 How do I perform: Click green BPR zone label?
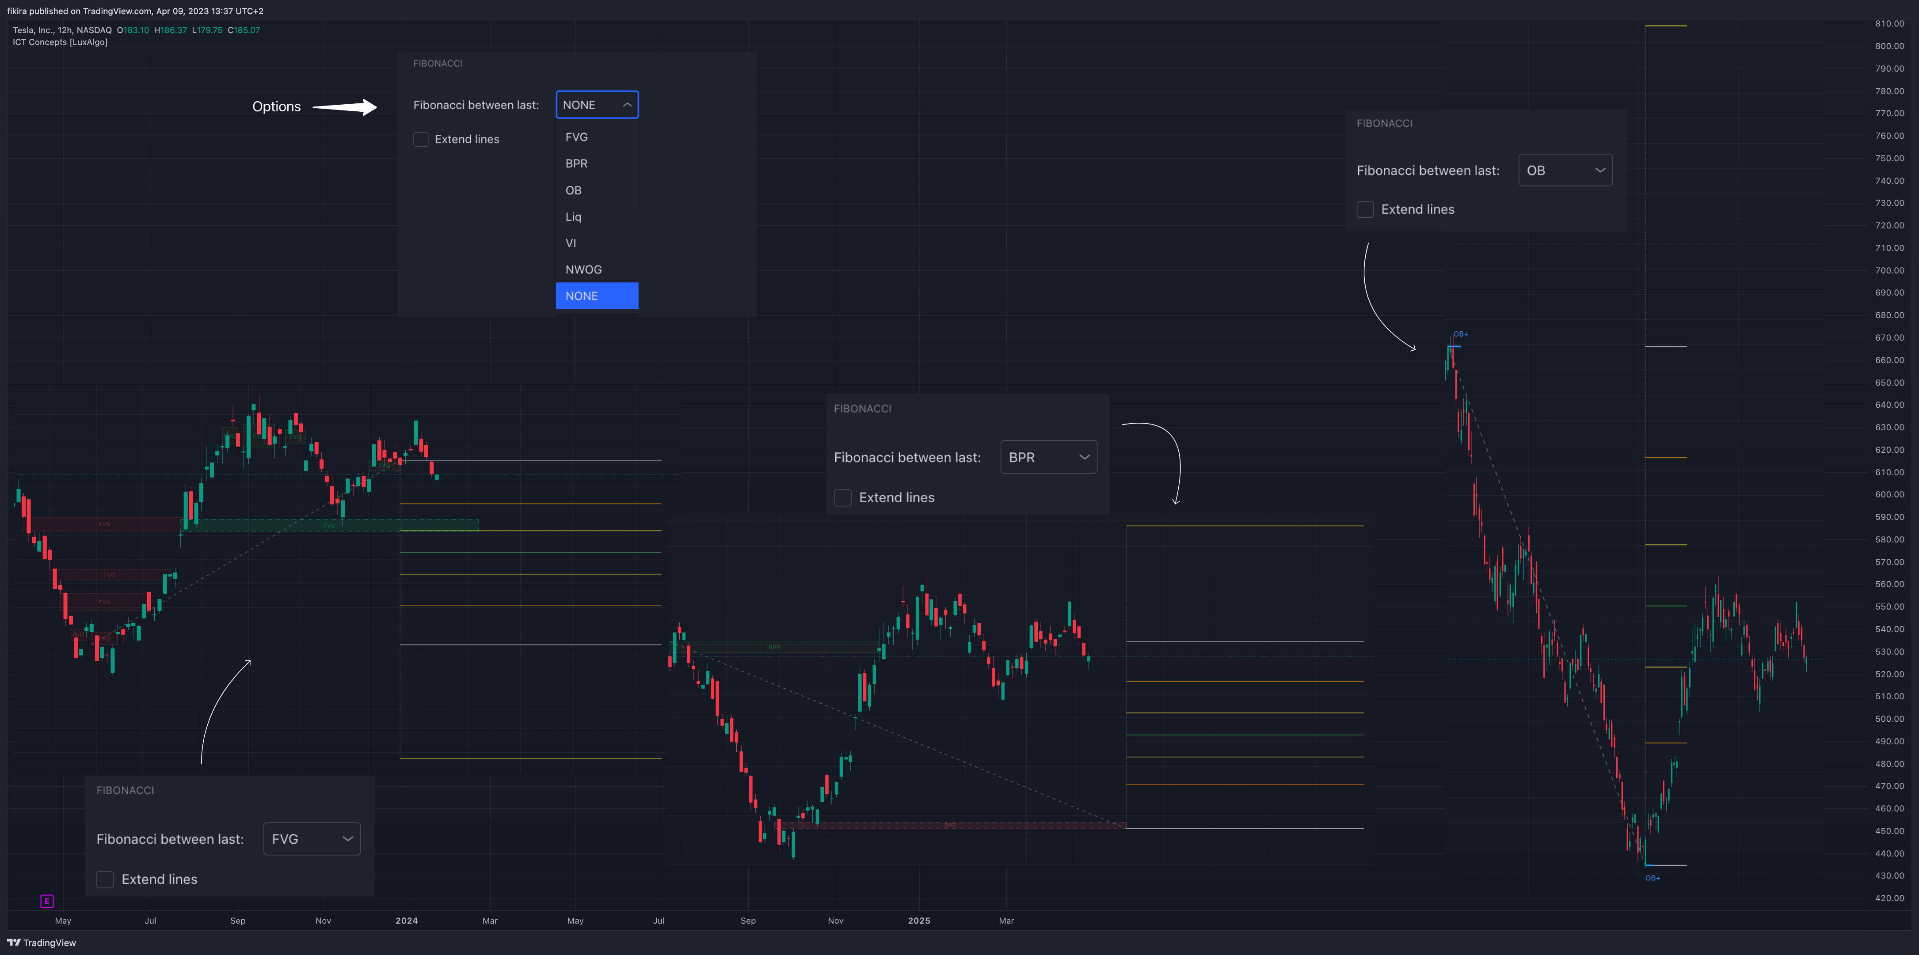774,648
